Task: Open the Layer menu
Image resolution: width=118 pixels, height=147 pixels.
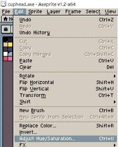Action: [53, 12]
